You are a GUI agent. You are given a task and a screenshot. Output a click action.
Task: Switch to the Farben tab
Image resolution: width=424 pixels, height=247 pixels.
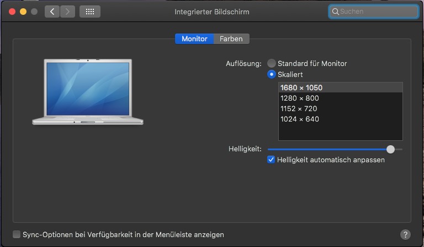[x=231, y=39]
